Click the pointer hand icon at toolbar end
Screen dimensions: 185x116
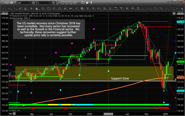coord(182,9)
